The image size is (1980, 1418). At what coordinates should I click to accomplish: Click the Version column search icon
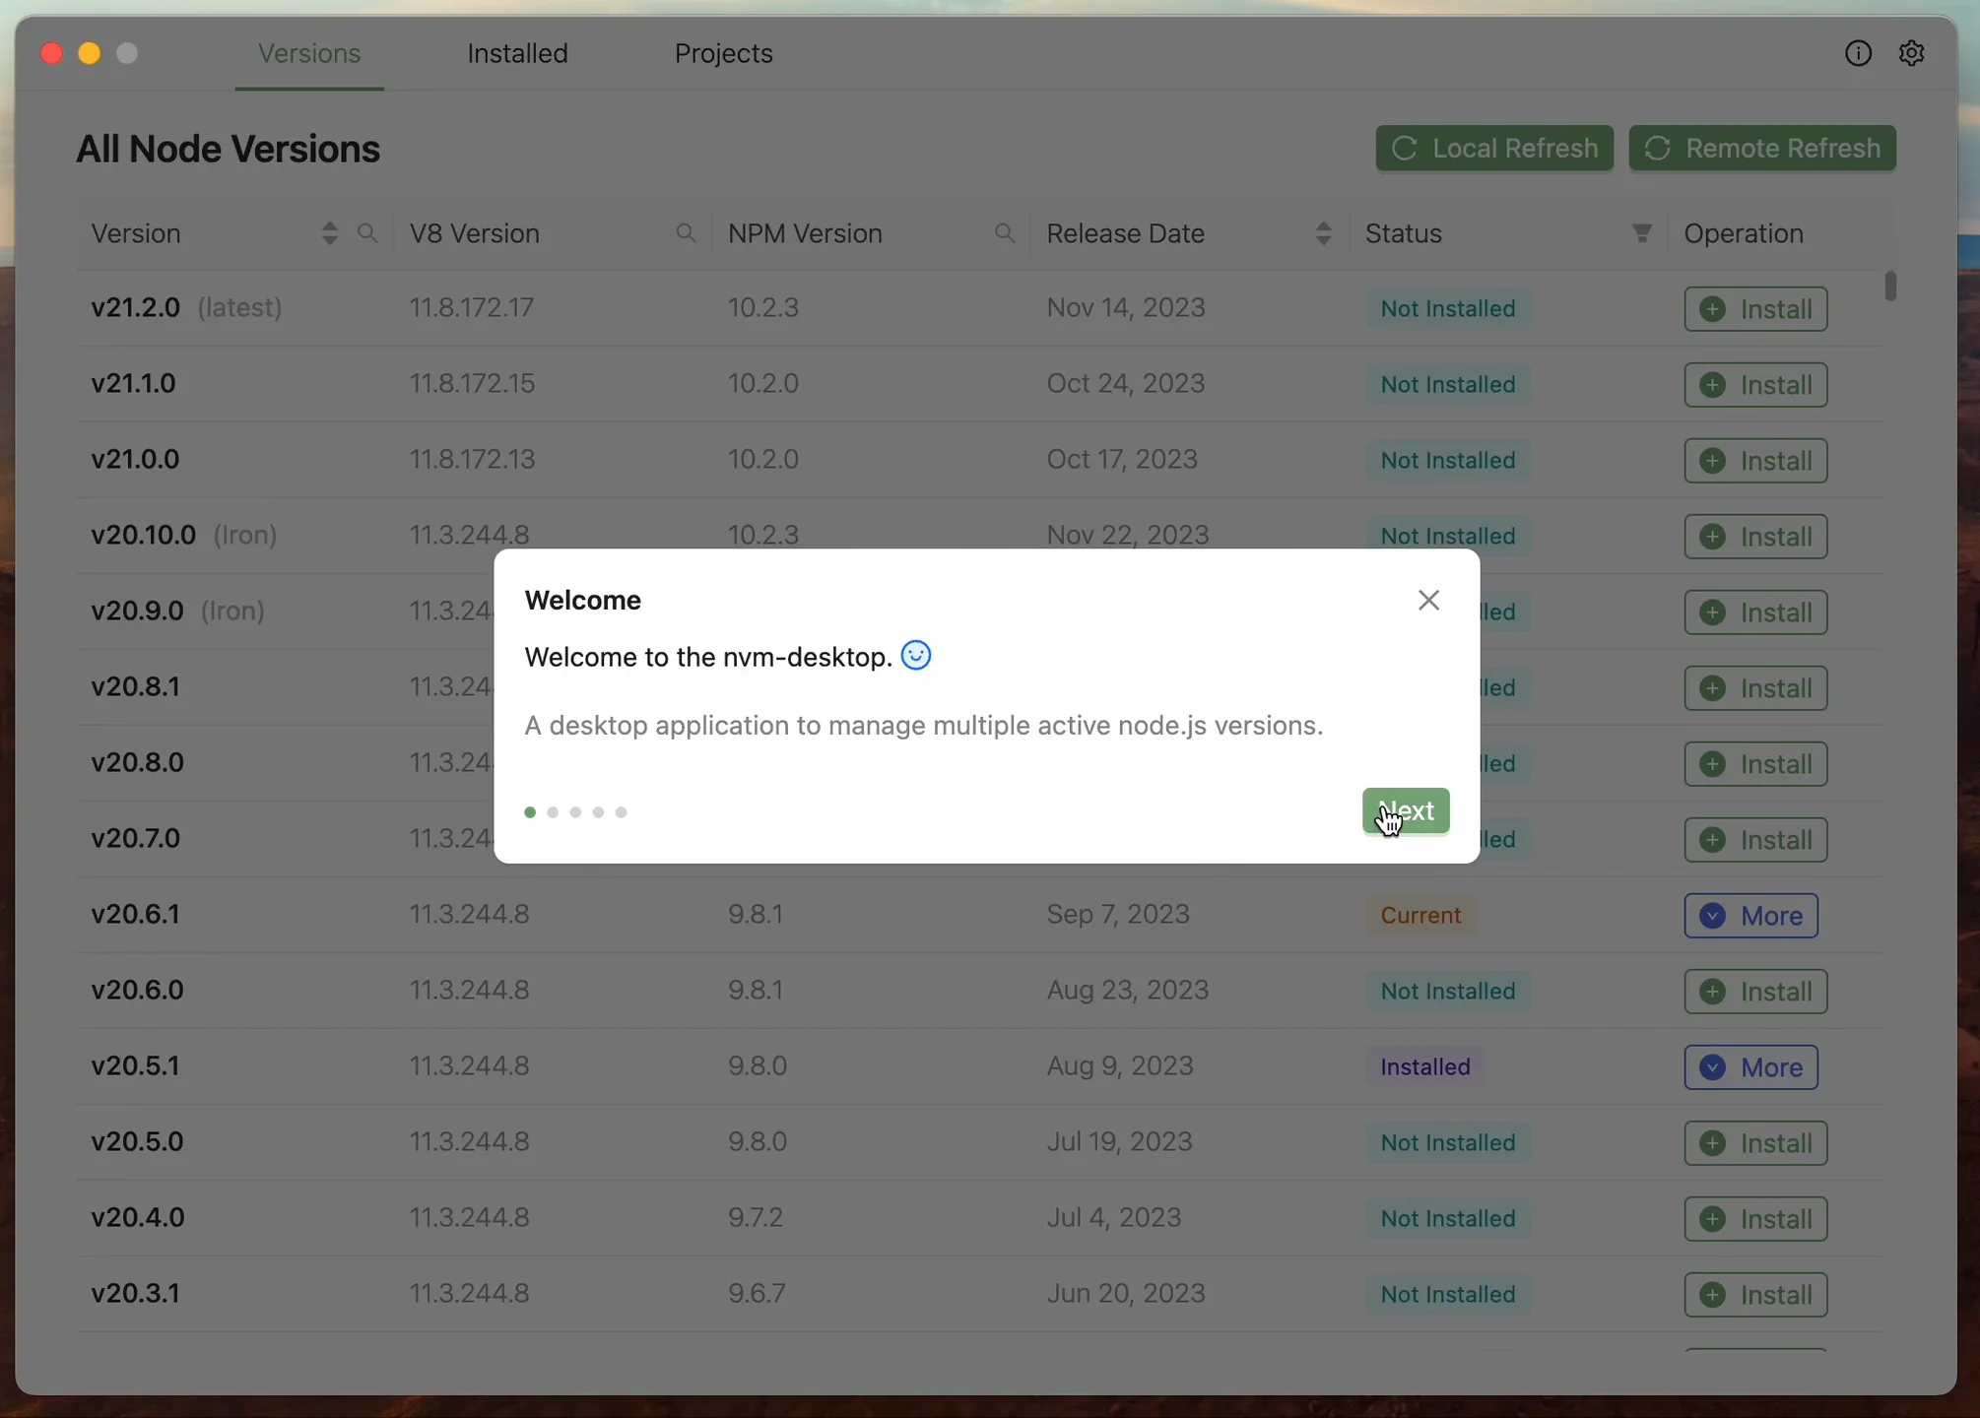367,233
